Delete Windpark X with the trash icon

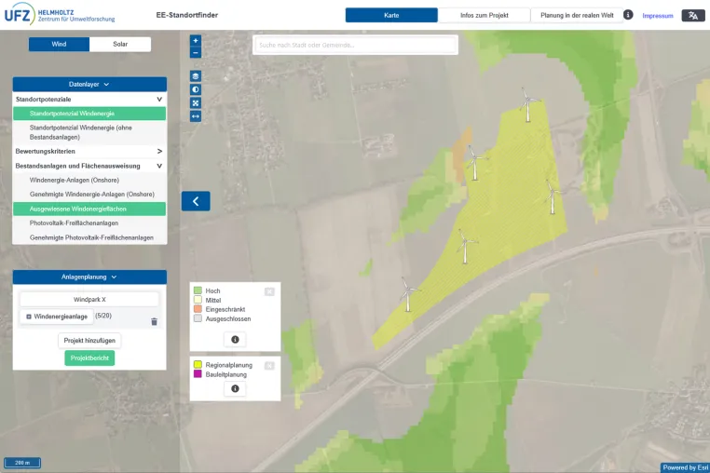pyautogui.click(x=154, y=322)
